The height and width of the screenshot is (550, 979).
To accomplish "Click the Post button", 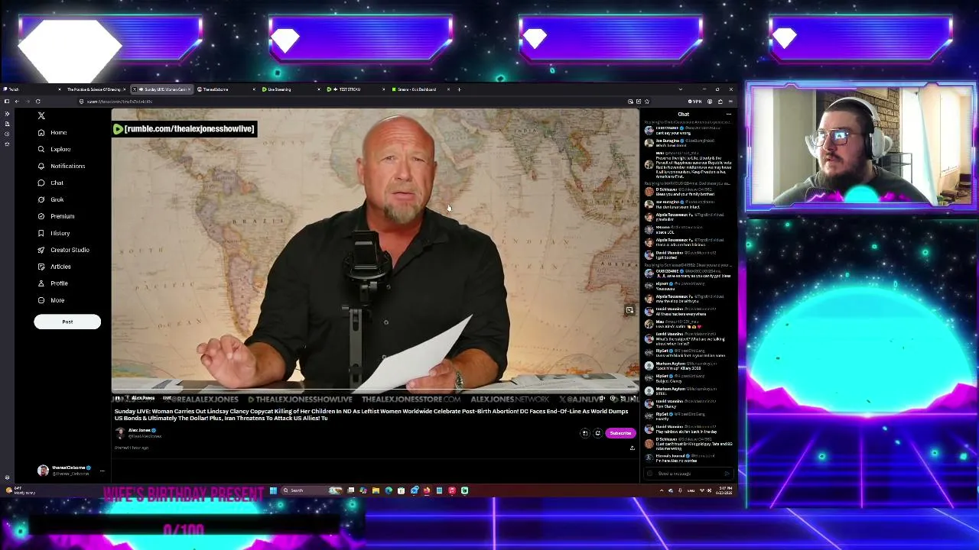I will point(67,322).
